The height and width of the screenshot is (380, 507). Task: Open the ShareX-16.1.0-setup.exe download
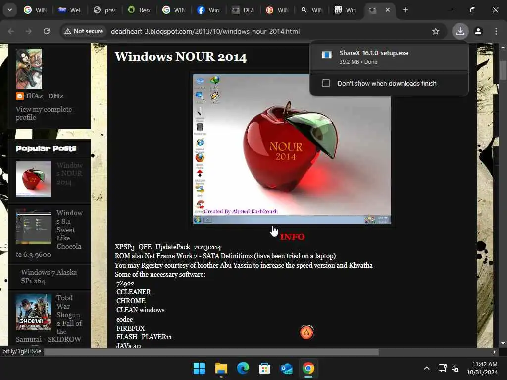(x=389, y=57)
